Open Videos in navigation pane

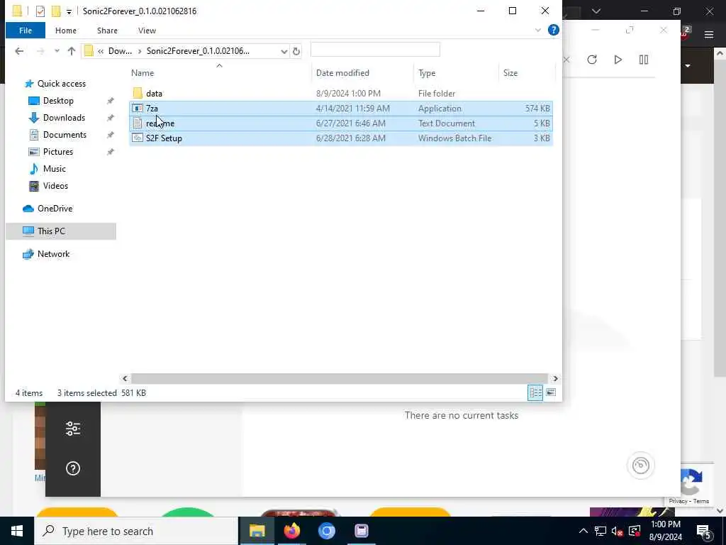click(x=55, y=186)
